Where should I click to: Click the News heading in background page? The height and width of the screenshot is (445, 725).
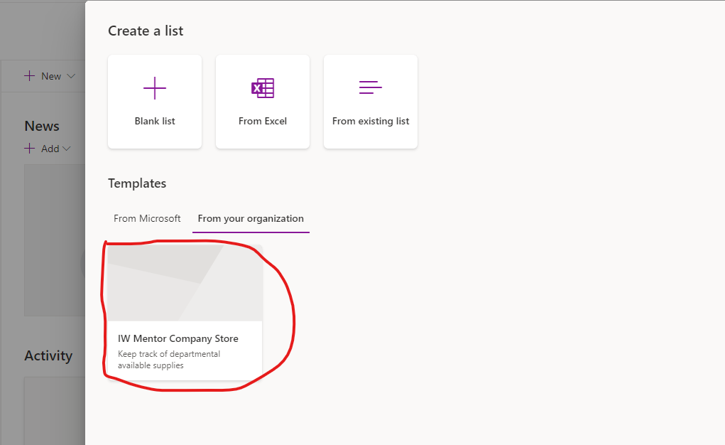point(42,126)
